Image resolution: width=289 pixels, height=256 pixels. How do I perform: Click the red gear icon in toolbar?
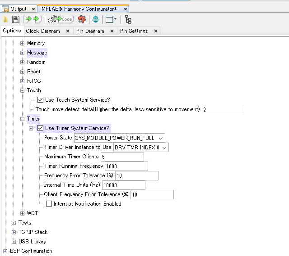coord(82,19)
